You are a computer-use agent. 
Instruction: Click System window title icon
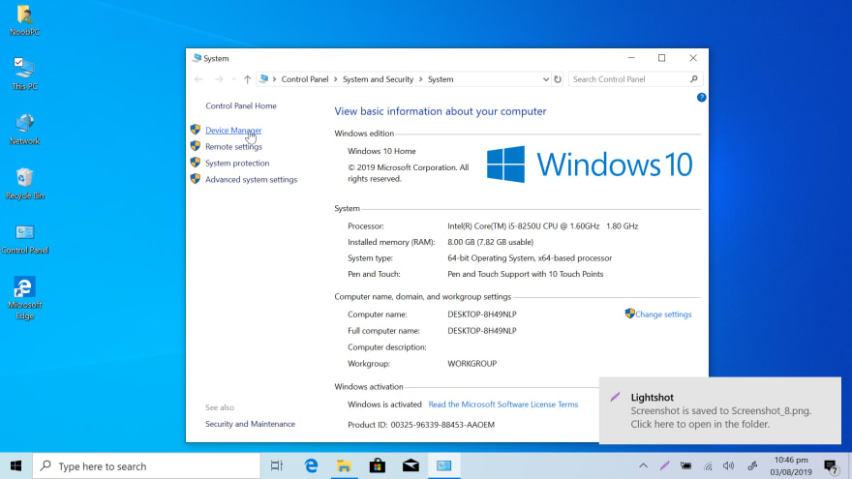[x=197, y=57]
